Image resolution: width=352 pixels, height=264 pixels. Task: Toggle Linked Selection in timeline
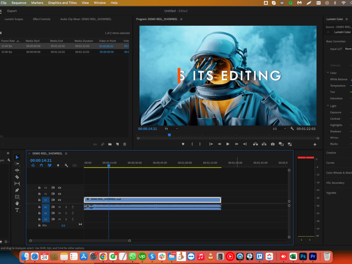(50, 165)
